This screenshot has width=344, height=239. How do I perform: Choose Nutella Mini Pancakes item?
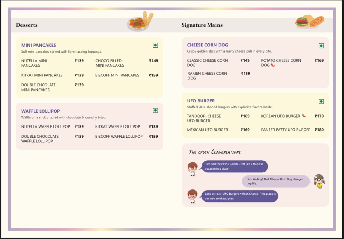[34, 63]
